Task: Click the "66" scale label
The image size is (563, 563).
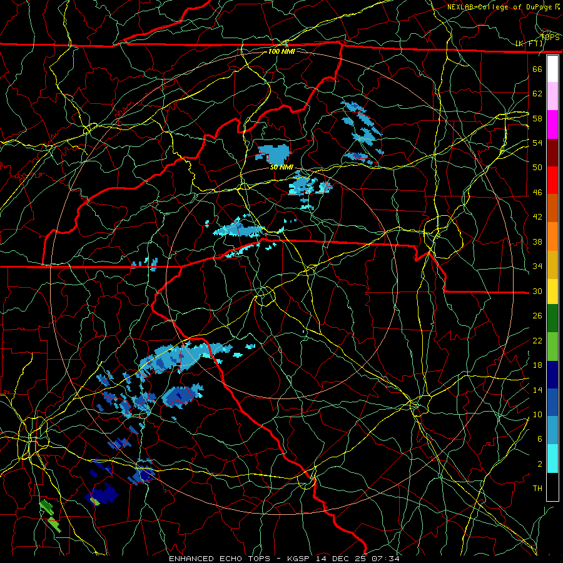Action: coord(537,69)
